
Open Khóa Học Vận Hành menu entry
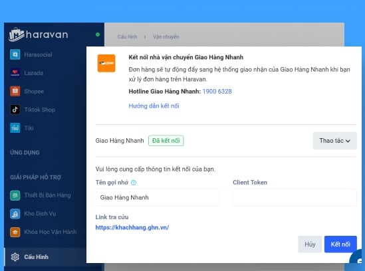pyautogui.click(x=51, y=232)
